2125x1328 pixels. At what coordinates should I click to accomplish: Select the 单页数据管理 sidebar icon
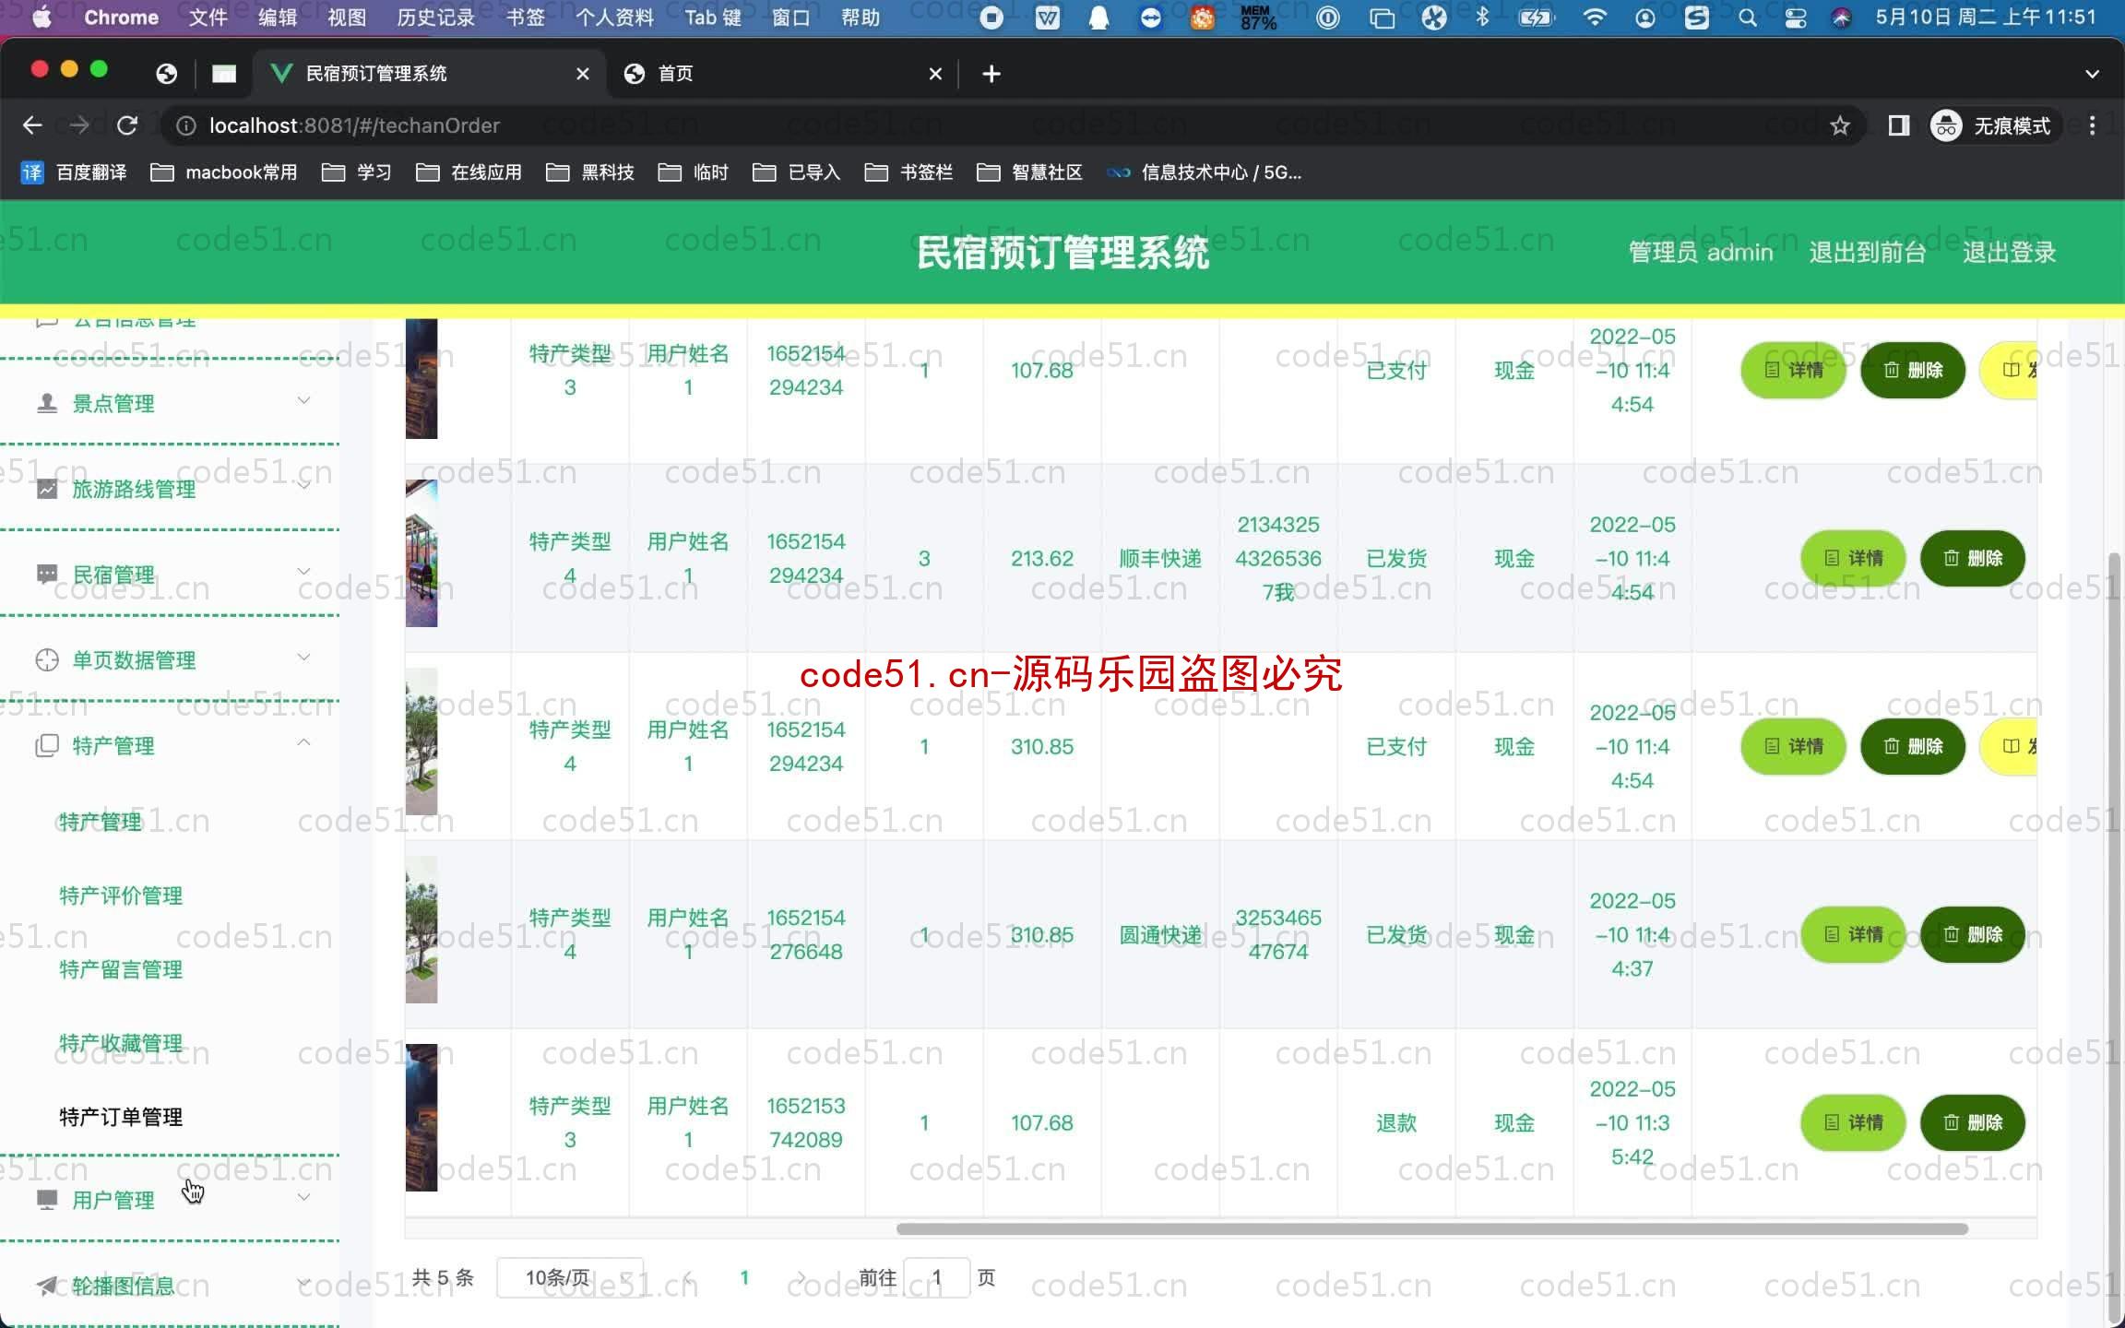47,658
